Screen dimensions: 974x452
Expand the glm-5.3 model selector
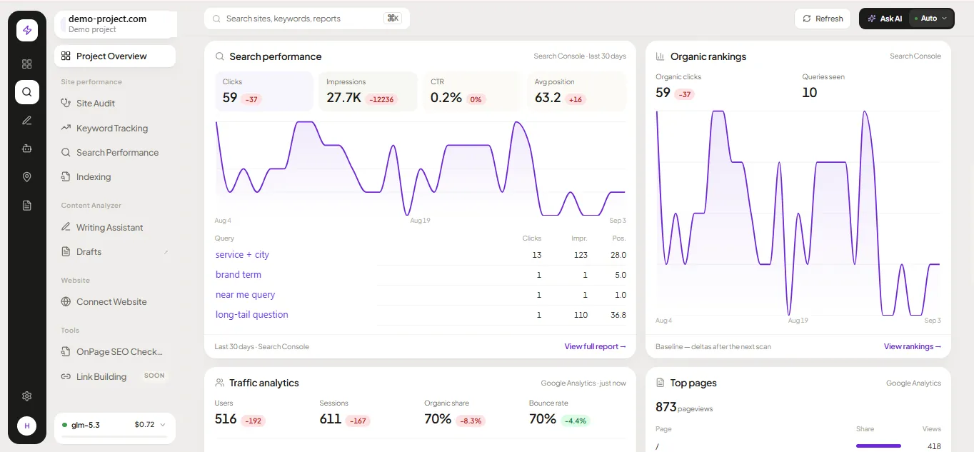(115, 425)
